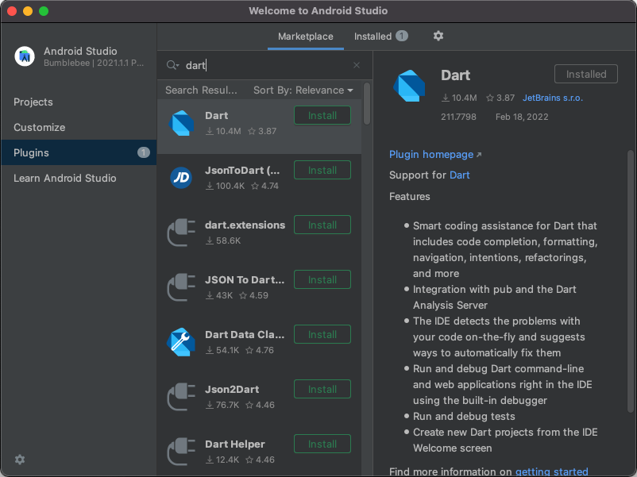Click the JSON To Dart plug icon

[181, 287]
